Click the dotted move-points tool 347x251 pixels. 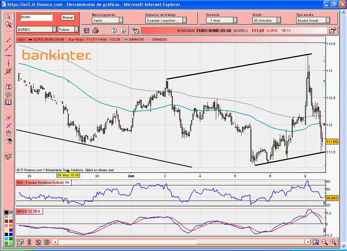(x=8, y=126)
